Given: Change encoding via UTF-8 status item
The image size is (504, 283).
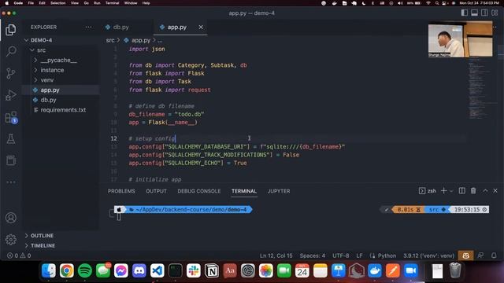Looking at the screenshot, I should click(341, 255).
